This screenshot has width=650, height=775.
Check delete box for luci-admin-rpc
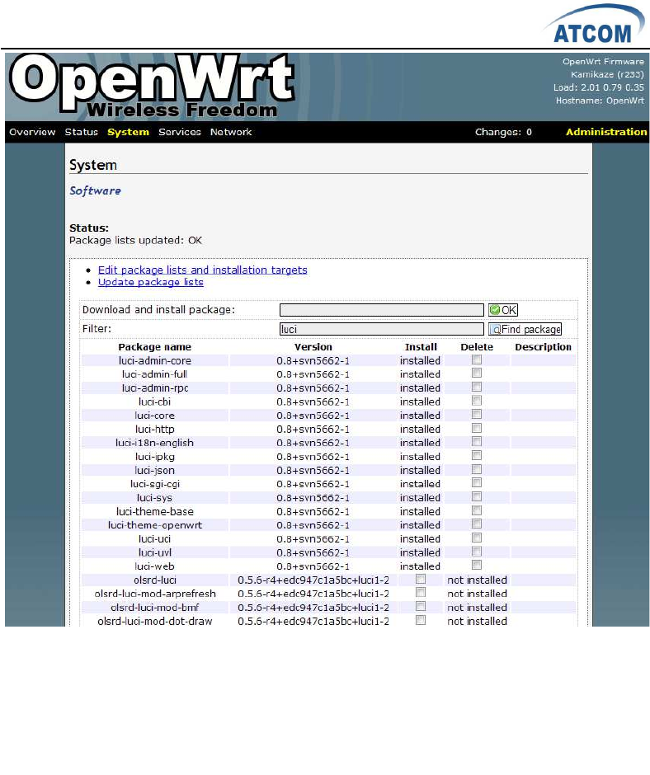tap(477, 387)
